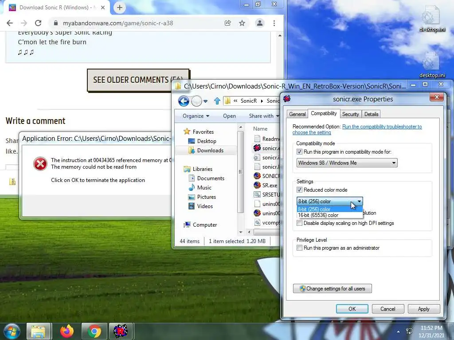The height and width of the screenshot is (340, 454).
Task: Go back in Chrome browser
Action: 10,23
